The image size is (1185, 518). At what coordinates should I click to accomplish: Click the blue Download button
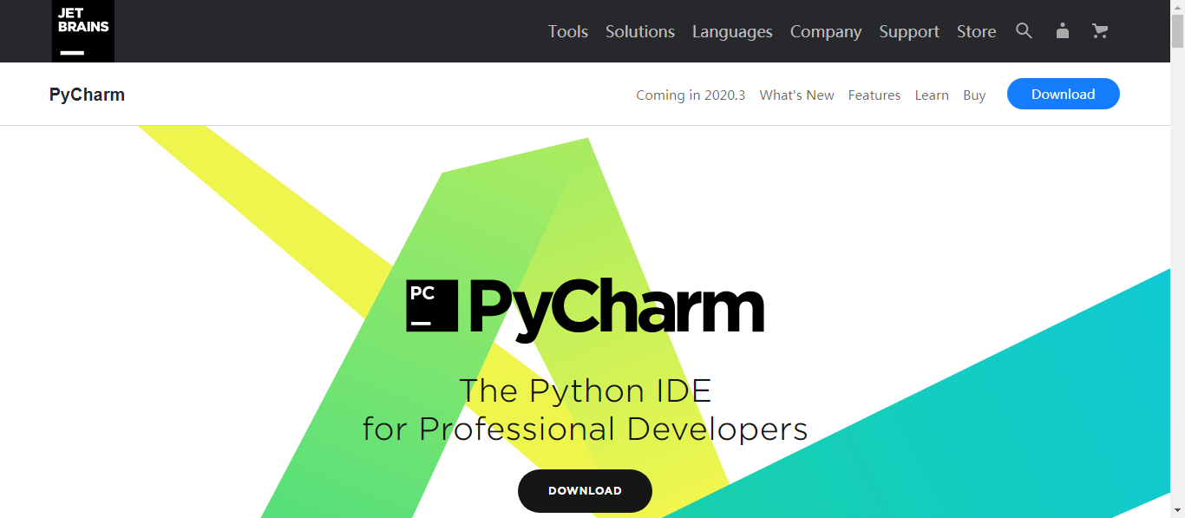click(x=1064, y=94)
